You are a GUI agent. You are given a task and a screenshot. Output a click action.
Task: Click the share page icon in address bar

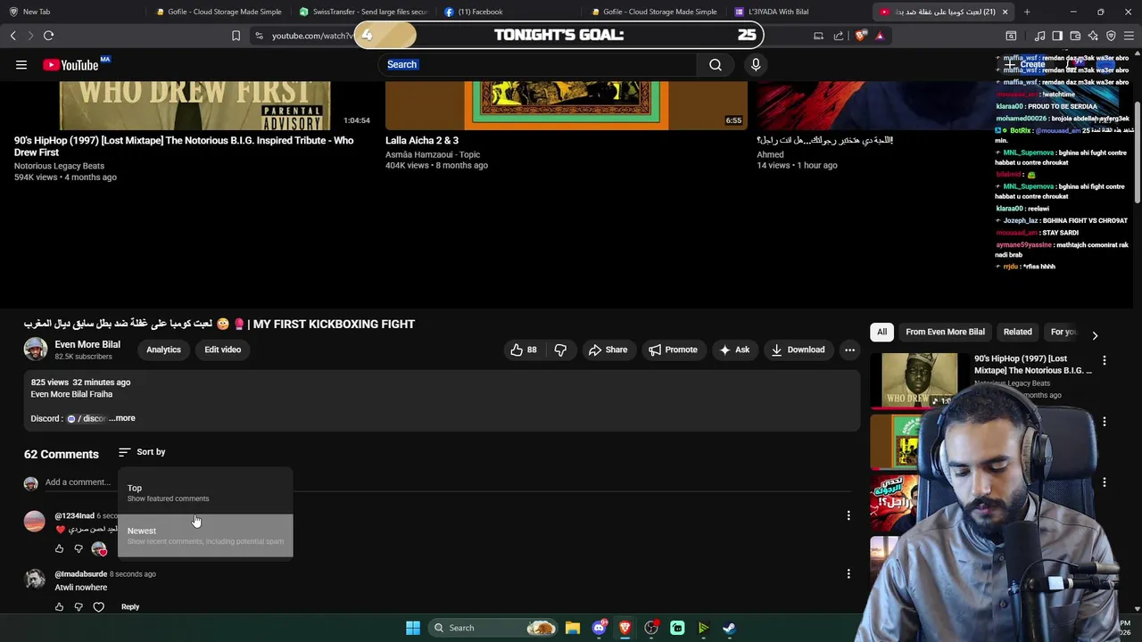coord(839,36)
